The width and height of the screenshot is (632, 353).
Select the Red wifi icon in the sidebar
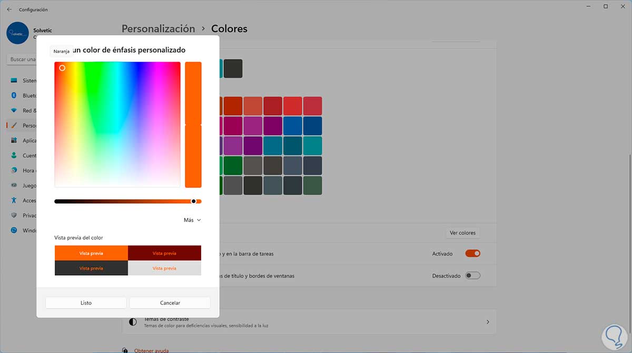coord(14,110)
